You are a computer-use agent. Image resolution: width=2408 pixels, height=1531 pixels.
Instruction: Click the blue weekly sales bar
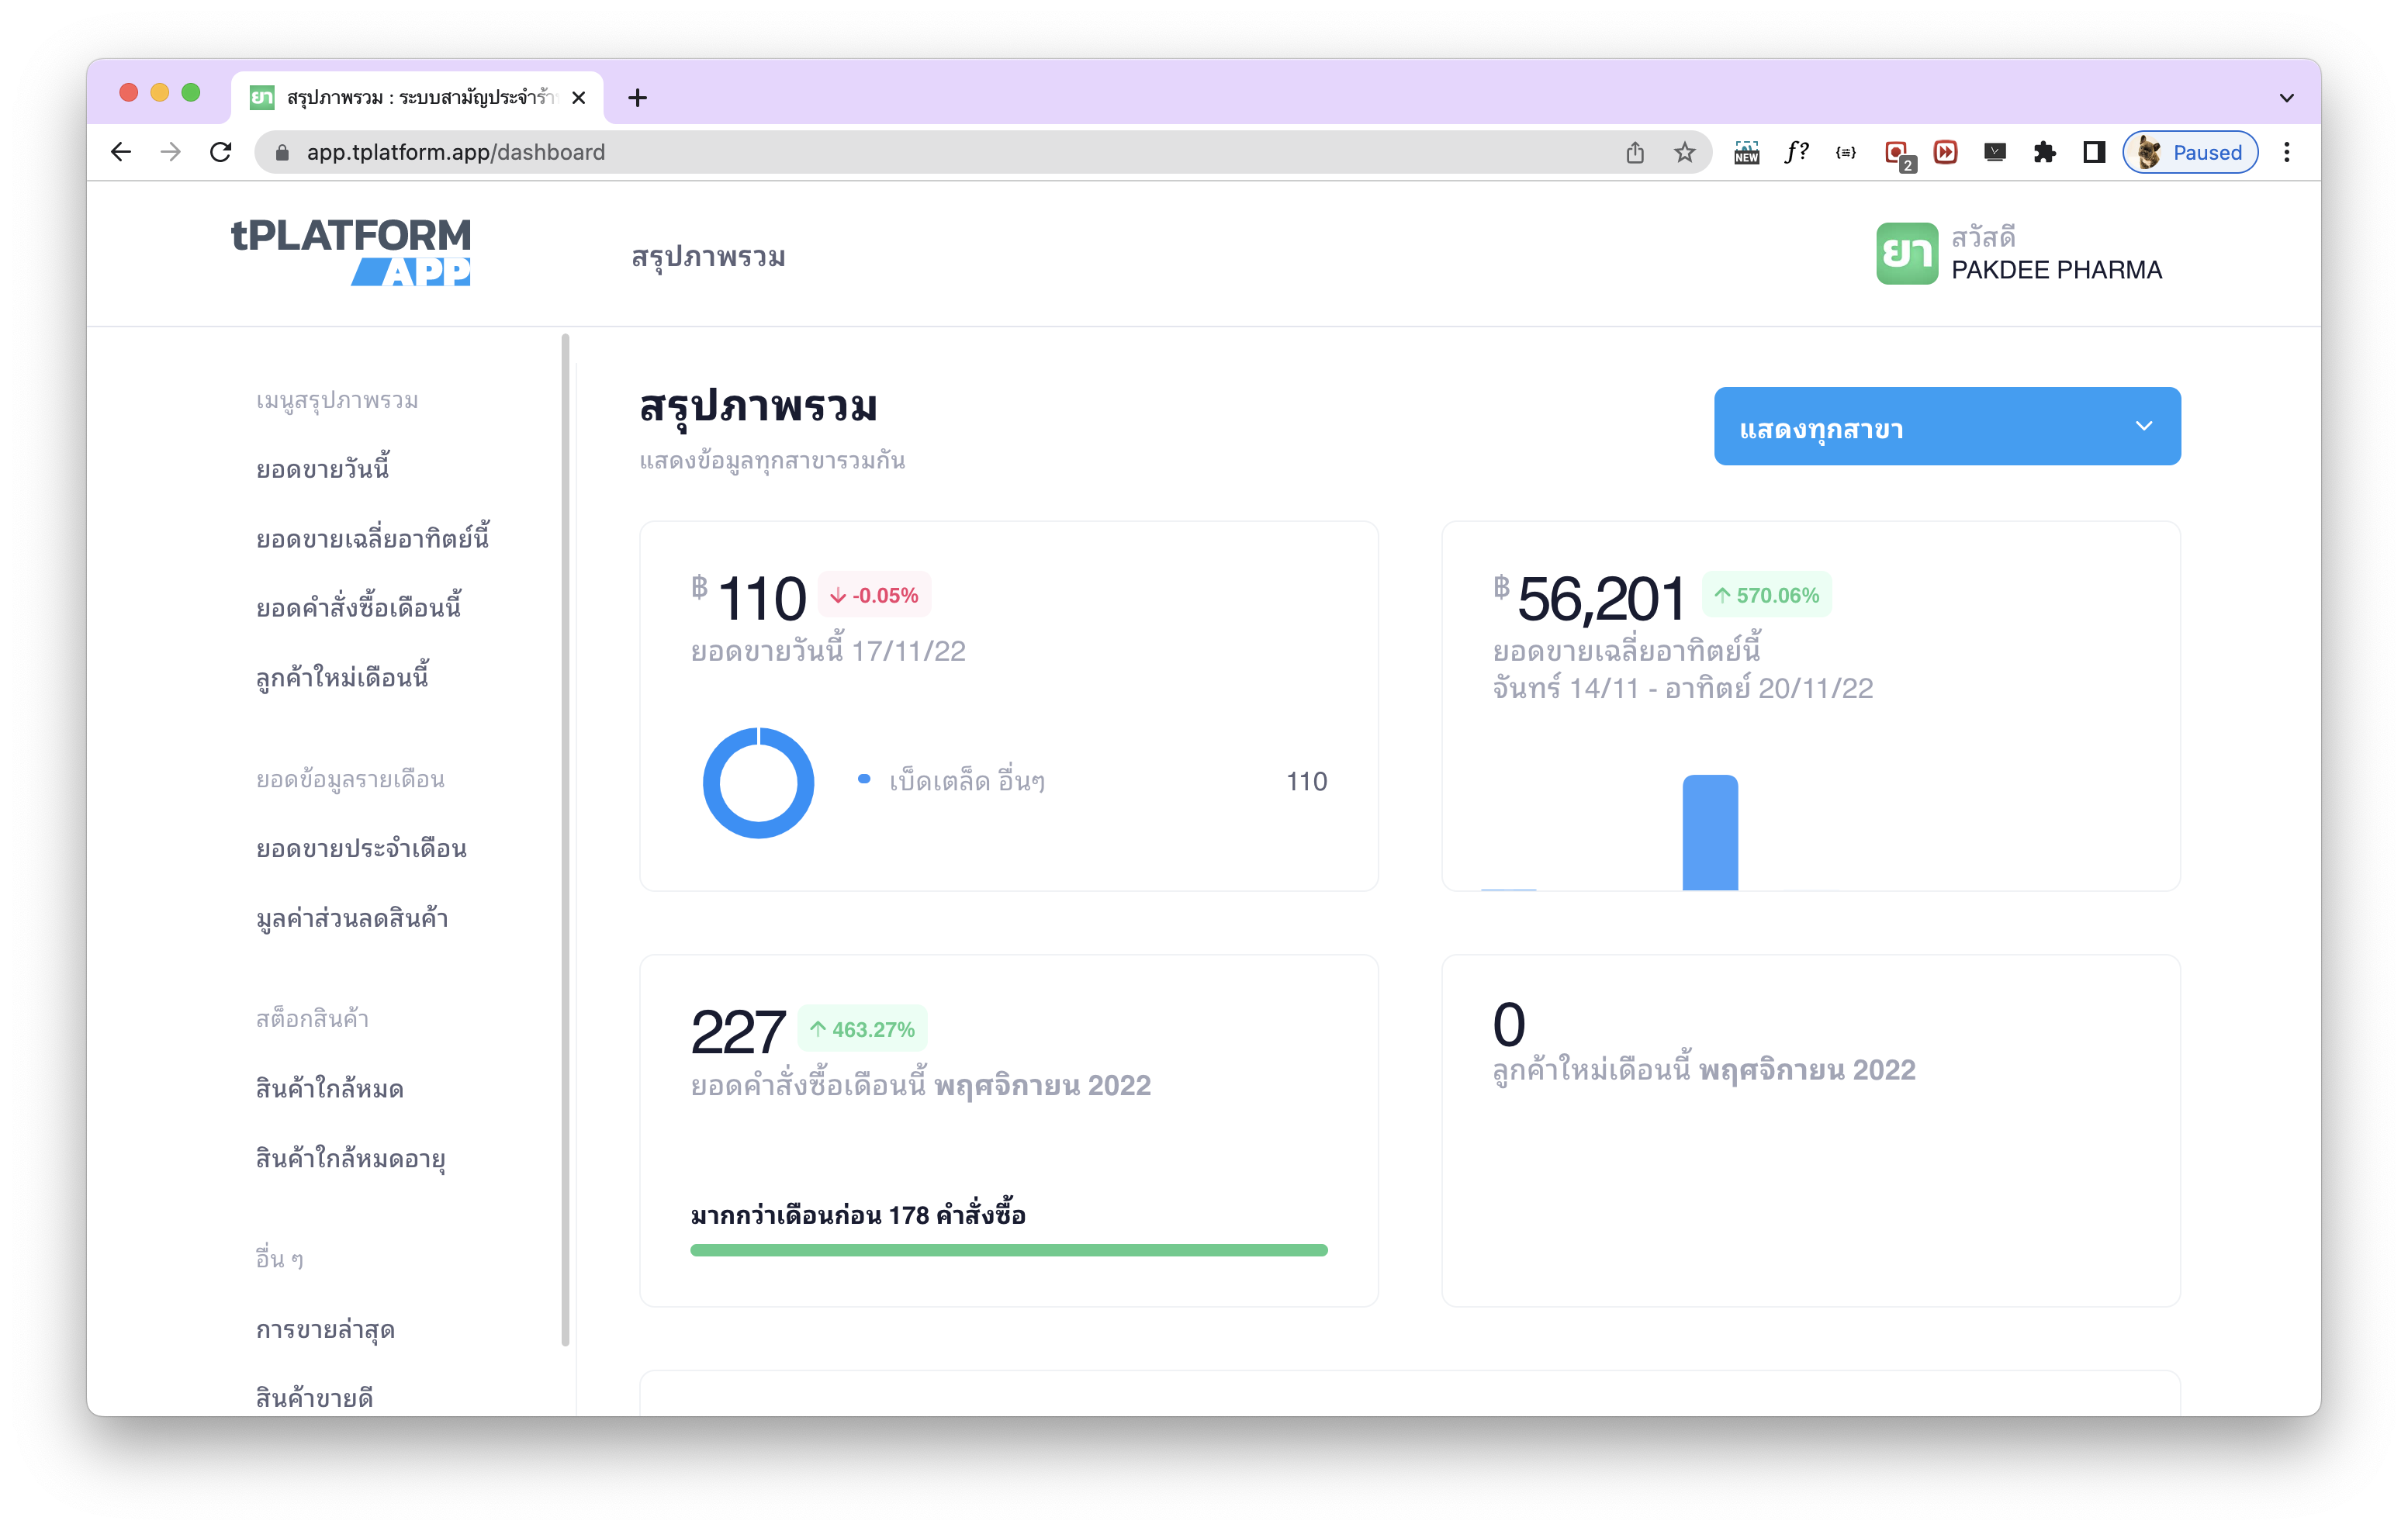tap(1710, 832)
